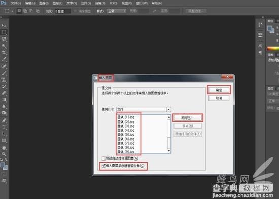Select the Dodge tool
The height and width of the screenshot is (199, 279).
click(4, 113)
